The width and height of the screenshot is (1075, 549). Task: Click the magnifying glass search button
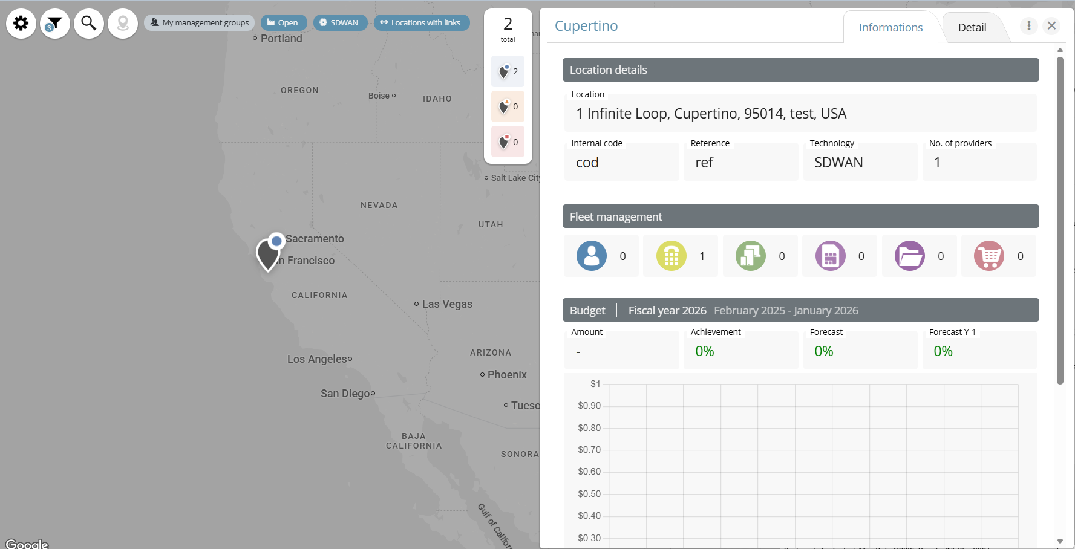(x=89, y=24)
